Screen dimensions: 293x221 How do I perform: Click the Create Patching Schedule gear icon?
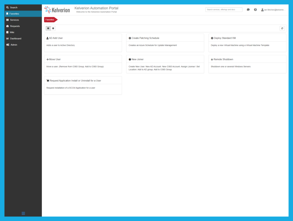pos(130,38)
